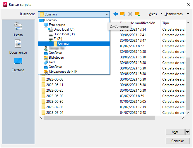The image size is (193, 148).
Task: Create a new folder
Action: [137, 14]
